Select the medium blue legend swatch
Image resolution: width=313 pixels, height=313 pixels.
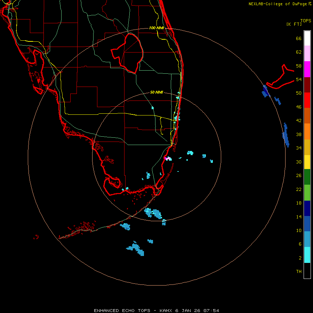click(x=307, y=224)
